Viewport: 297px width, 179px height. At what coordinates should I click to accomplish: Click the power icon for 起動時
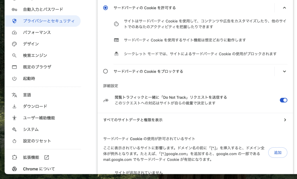15,78
